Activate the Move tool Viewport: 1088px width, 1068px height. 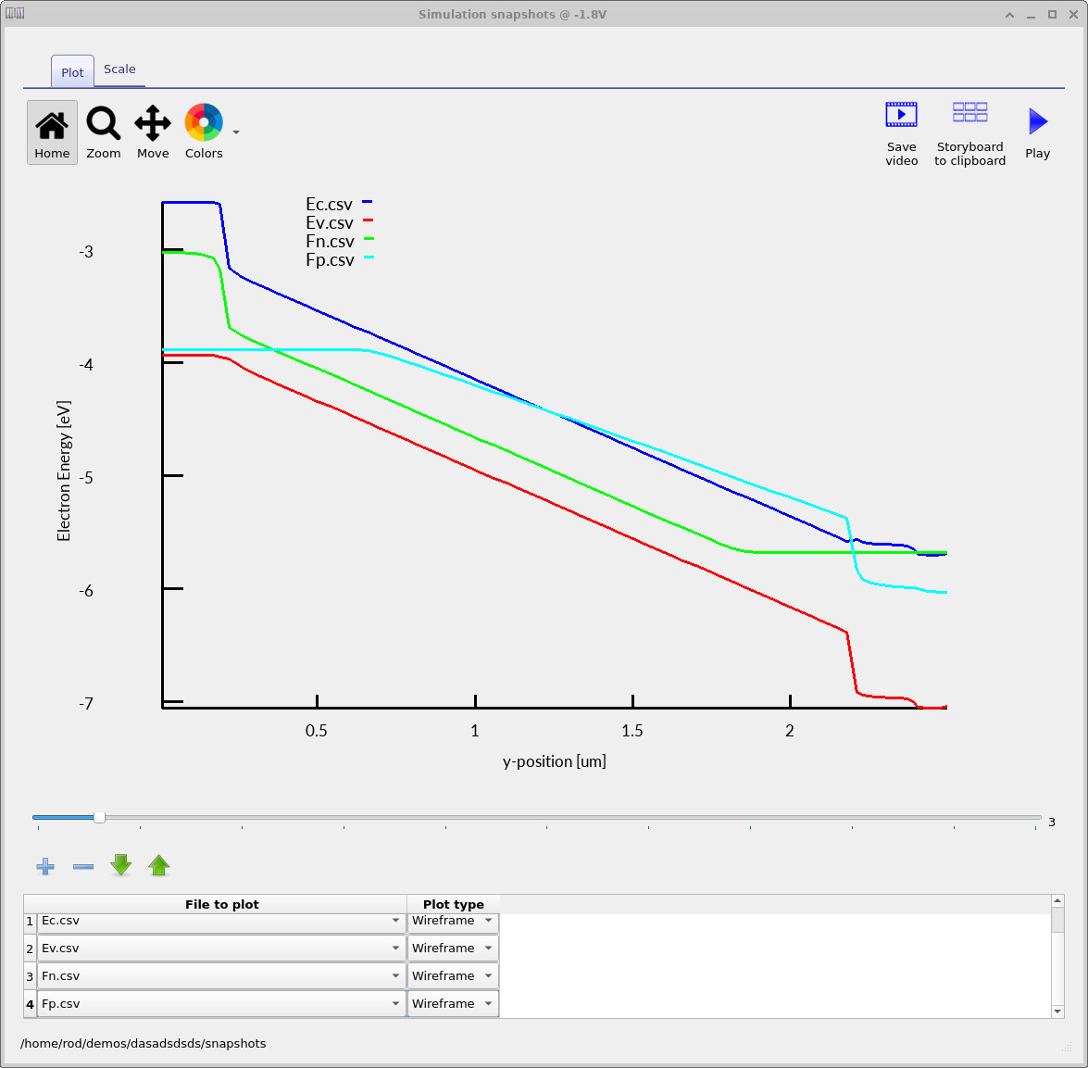pyautogui.click(x=153, y=132)
